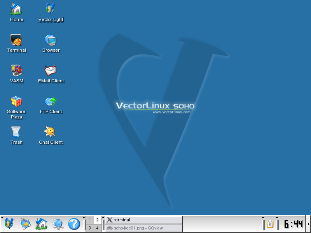311x233 pixels.
Task: Switch to virtual desktop 1
Action: 90,220
